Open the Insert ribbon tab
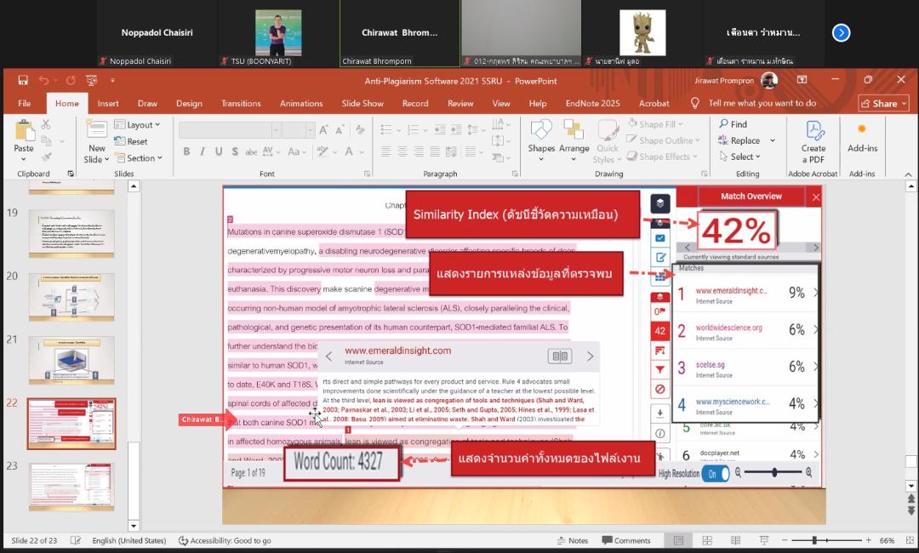 [108, 103]
